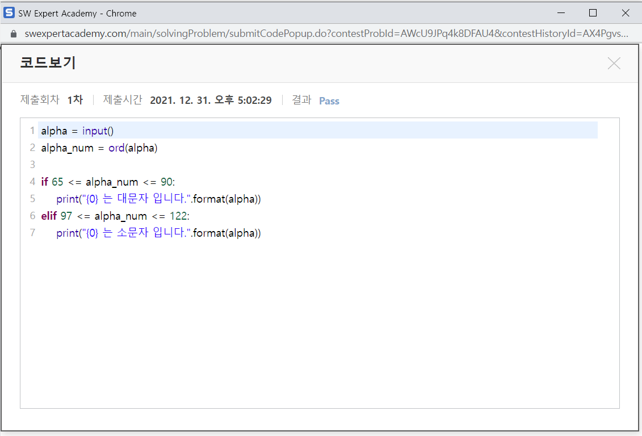
Task: Click the Pass result label
Action: tap(329, 100)
